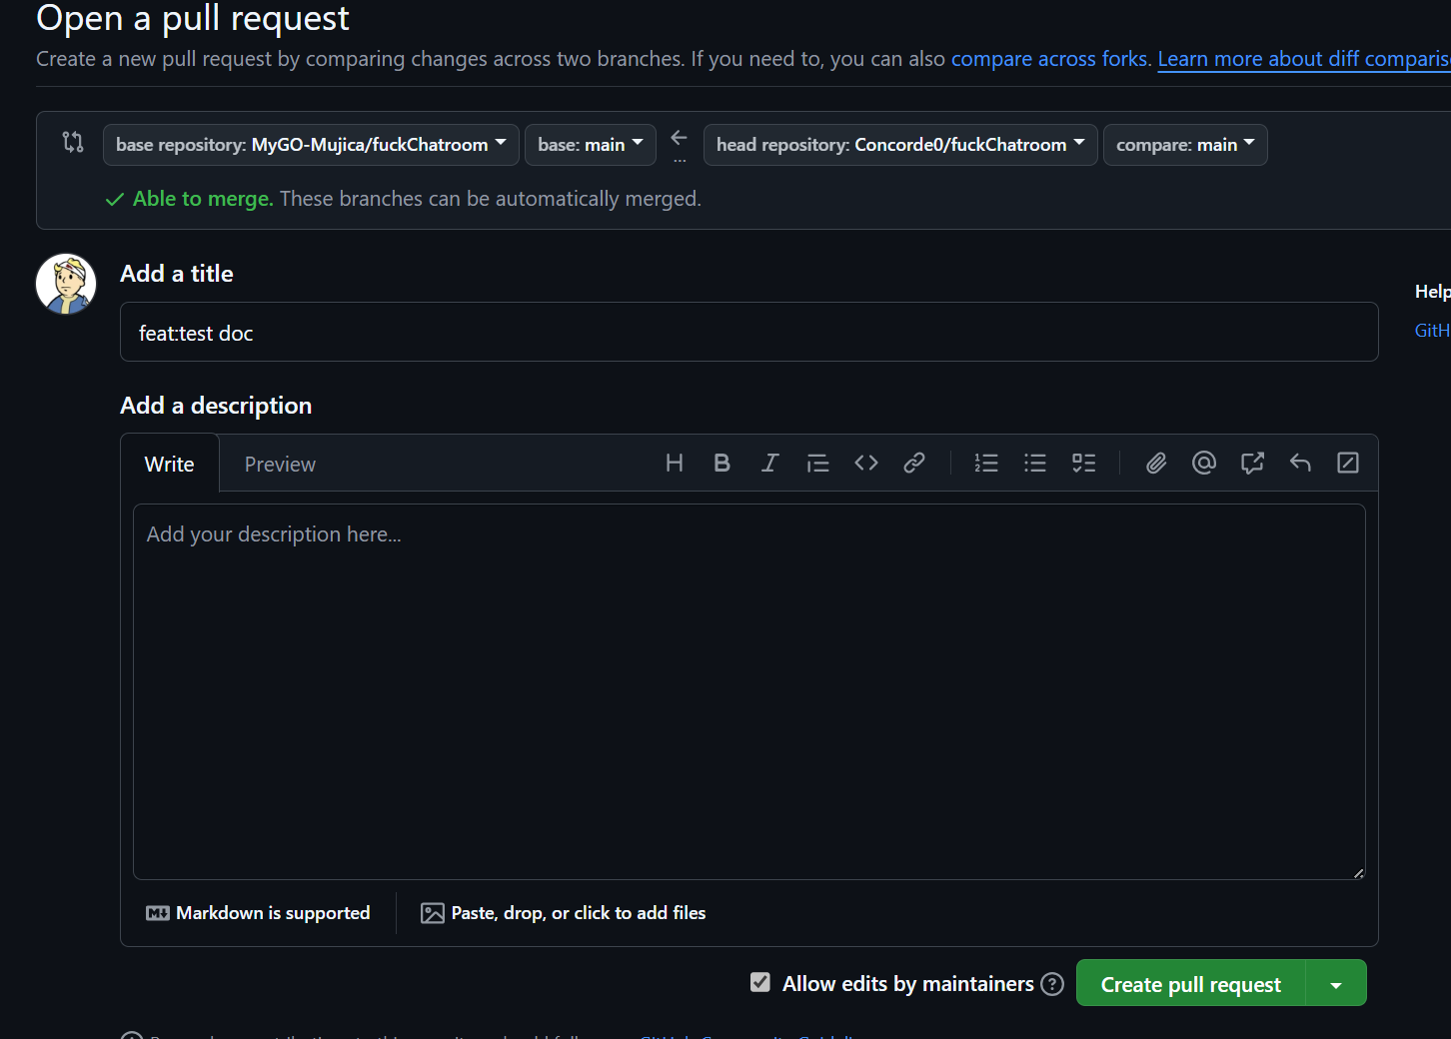Expand the Create pull request options arrow

1336,983
